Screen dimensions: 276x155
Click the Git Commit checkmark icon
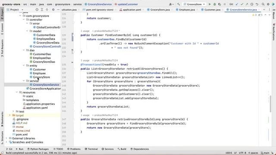pos(242,4)
